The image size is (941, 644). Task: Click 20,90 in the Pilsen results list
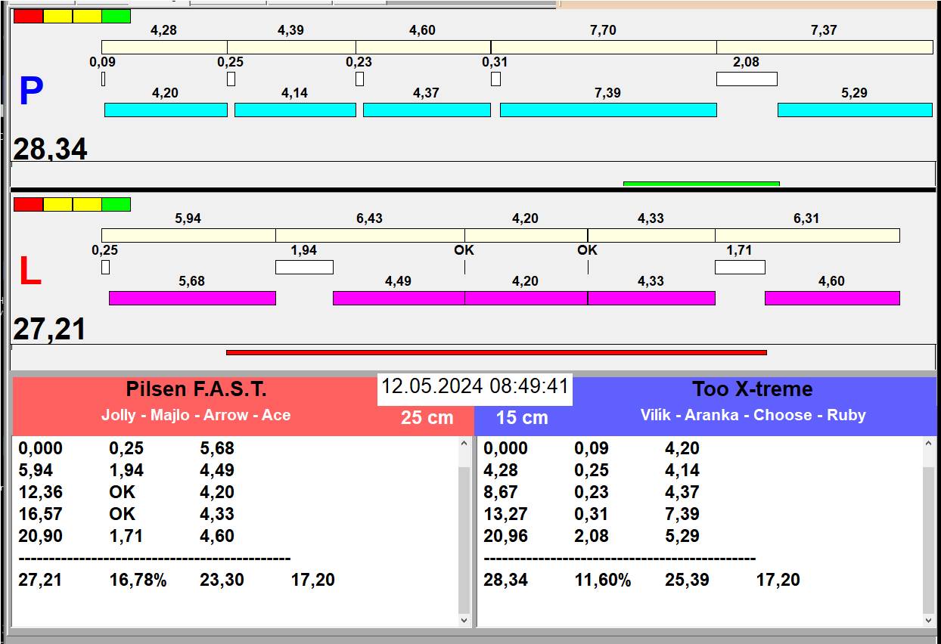[x=40, y=536]
